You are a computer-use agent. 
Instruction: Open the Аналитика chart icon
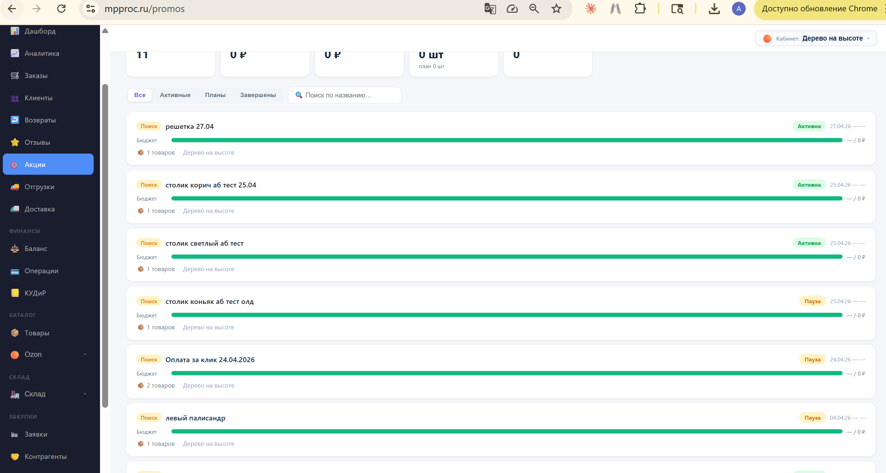pyautogui.click(x=15, y=53)
